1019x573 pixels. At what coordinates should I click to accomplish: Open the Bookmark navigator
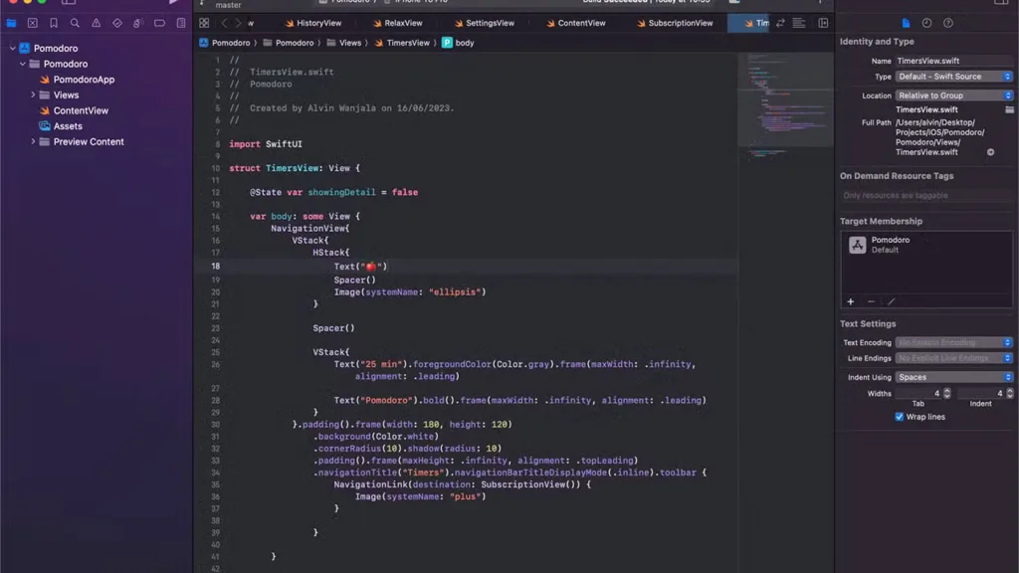54,23
